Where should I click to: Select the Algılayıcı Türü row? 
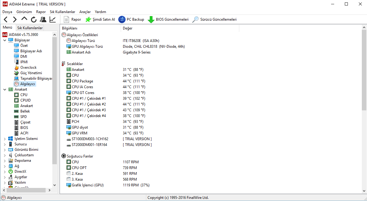tap(113, 41)
